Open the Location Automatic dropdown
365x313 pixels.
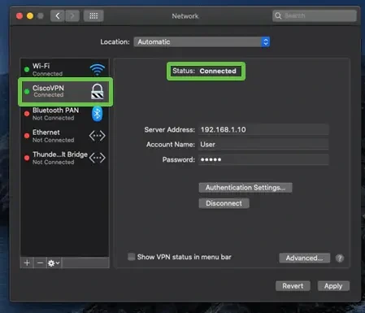tap(202, 42)
